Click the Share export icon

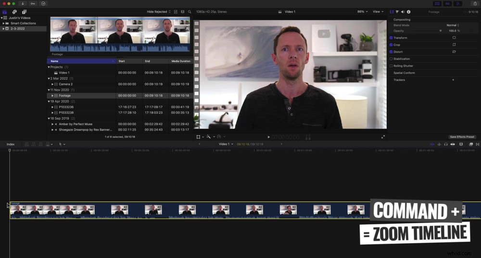click(x=475, y=4)
